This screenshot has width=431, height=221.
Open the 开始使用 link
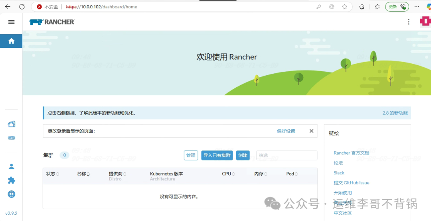(343, 192)
